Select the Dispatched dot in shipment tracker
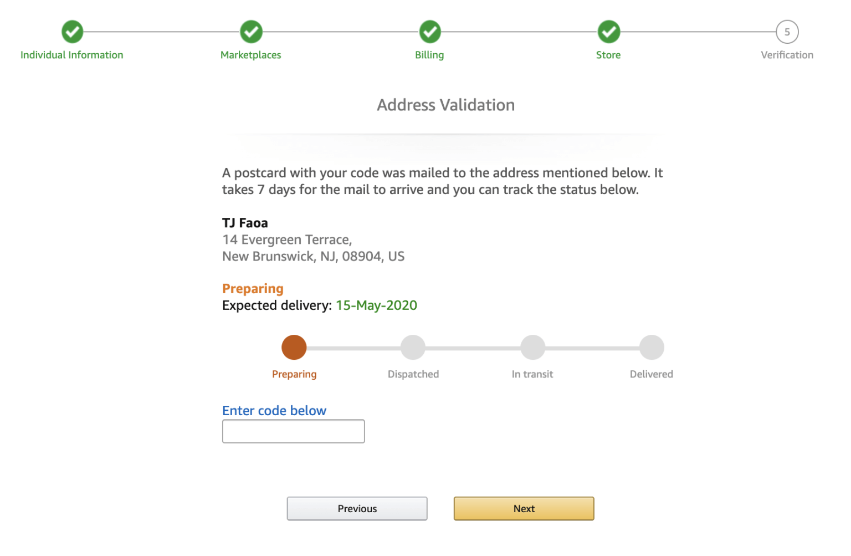The height and width of the screenshot is (556, 851). point(413,346)
